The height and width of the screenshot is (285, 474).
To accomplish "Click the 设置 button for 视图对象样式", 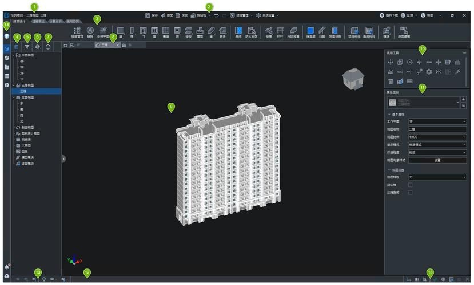I will pos(437,160).
